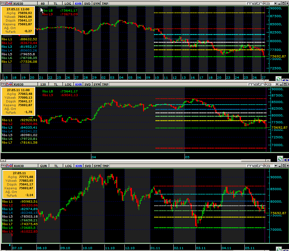The image size is (289, 251).
Task: Click the refresh icon in the middle chart
Action: [x=280, y=159]
